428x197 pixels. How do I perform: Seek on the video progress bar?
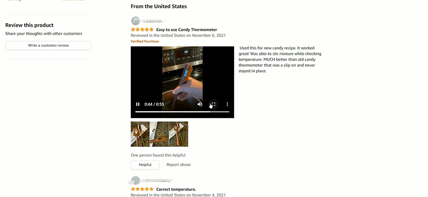(182, 111)
